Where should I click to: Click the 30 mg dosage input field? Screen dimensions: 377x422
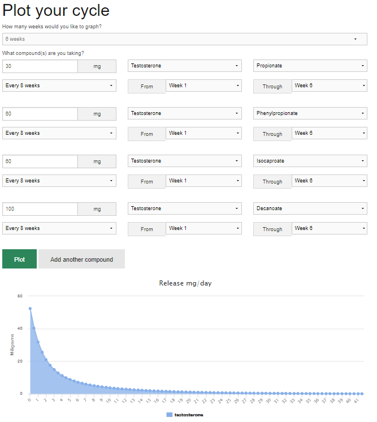click(x=40, y=66)
